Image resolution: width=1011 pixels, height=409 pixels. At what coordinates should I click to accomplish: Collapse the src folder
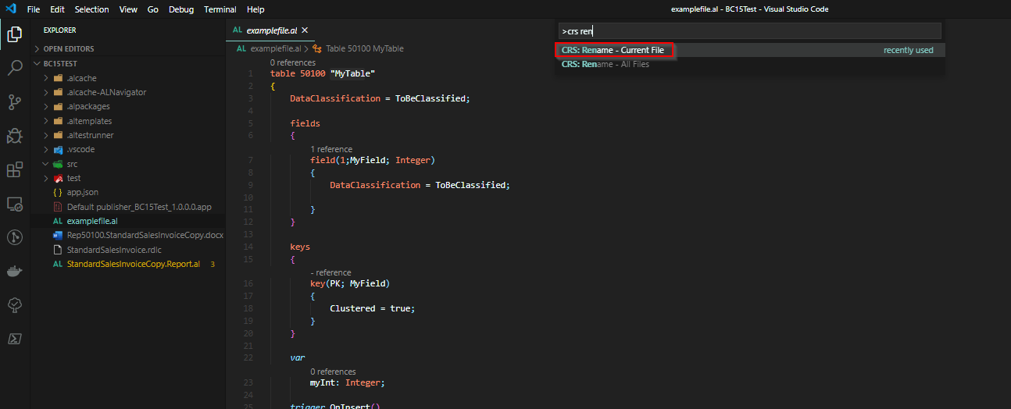[x=72, y=164]
